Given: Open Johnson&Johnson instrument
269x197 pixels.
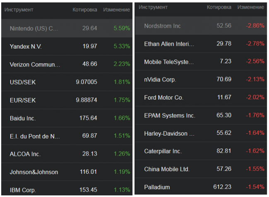Looking at the screenshot, I should pos(34,172).
